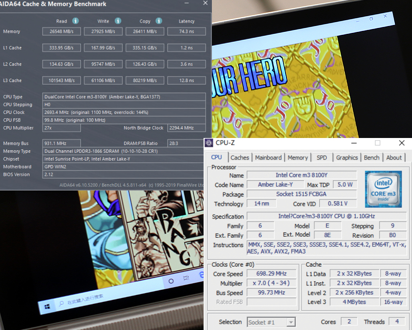Click the L3 Cache Read value 101543 MB/s

coord(61,80)
